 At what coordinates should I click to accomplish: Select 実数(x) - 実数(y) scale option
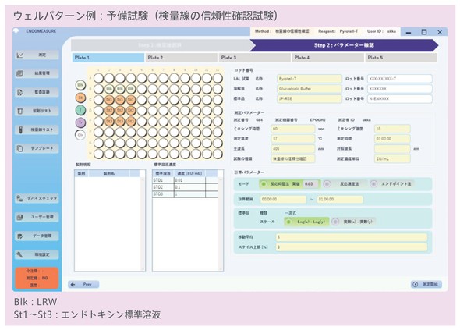(x=353, y=222)
